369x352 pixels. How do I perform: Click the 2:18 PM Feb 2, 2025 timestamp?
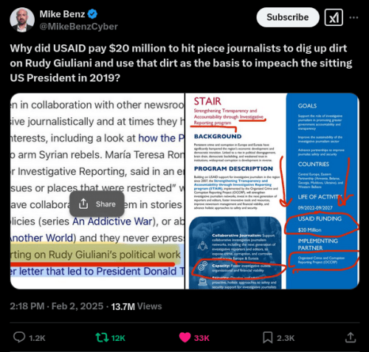click(x=57, y=306)
